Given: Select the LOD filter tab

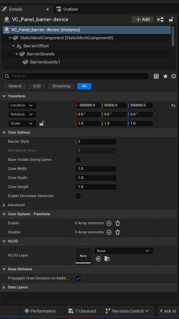Looking at the screenshot, I should tap(37, 86).
